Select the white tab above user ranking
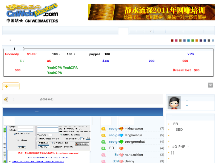 126,121
